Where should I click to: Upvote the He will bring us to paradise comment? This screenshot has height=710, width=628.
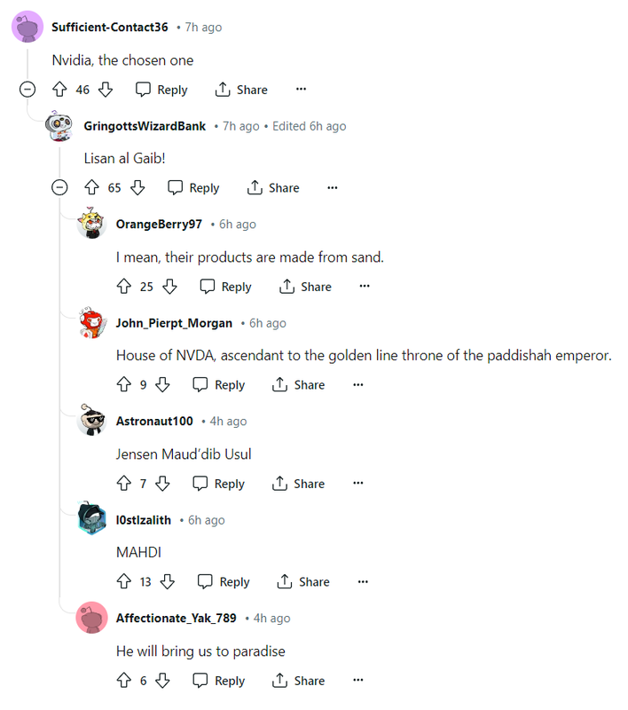(x=124, y=680)
